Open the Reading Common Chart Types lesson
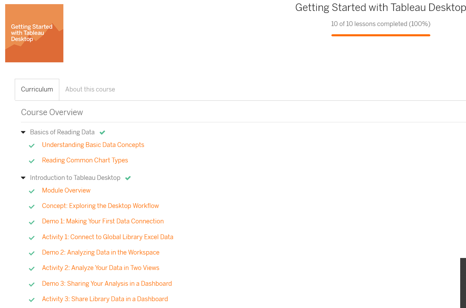This screenshot has width=466, height=308. click(x=85, y=160)
